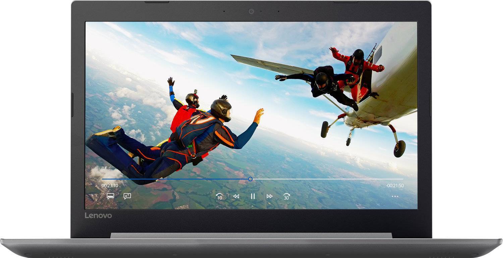This screenshot has height=258, width=503.
Task: Skip back 10 seconds
Action: point(219,196)
